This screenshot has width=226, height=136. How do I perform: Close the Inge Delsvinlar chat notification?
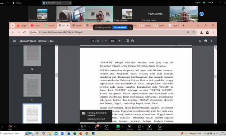tap(111, 111)
